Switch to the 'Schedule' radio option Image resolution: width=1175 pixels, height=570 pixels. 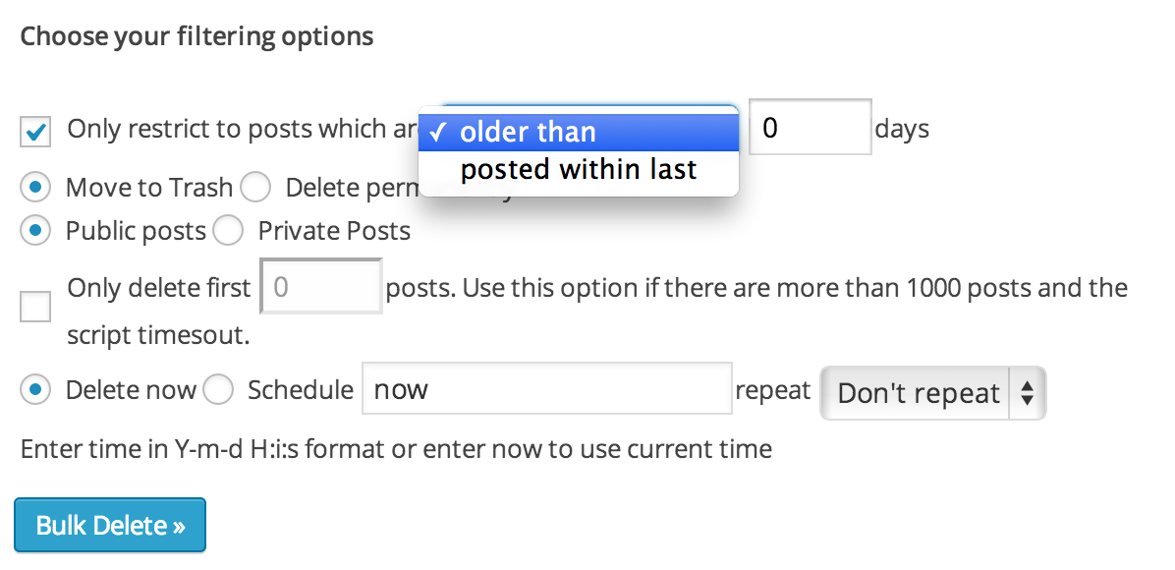pyautogui.click(x=217, y=390)
